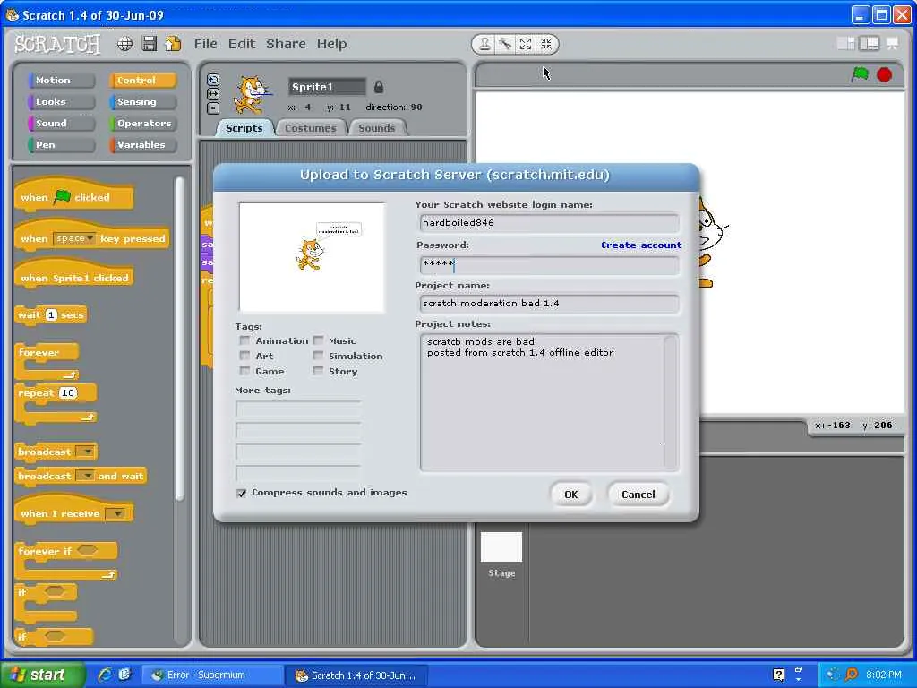917x688 pixels.
Task: Check the Animation tag checkbox
Action: (x=244, y=340)
